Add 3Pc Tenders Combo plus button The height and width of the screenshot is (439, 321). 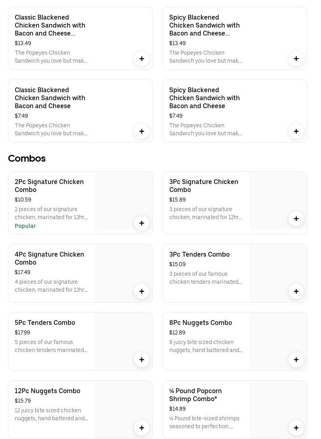296,291
